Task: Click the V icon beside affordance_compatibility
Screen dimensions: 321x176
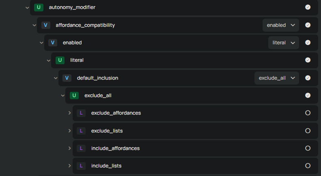Action: [x=46, y=25]
